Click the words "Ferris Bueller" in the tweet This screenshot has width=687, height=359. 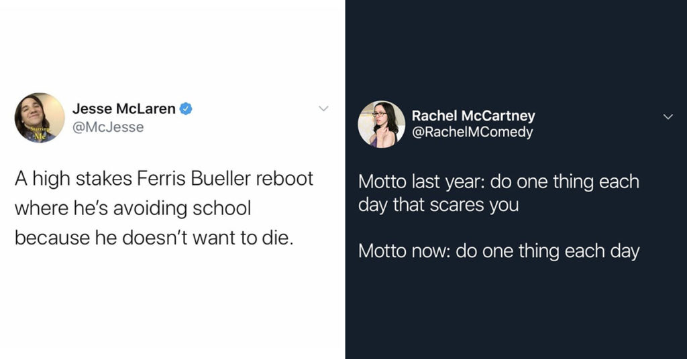(x=194, y=178)
